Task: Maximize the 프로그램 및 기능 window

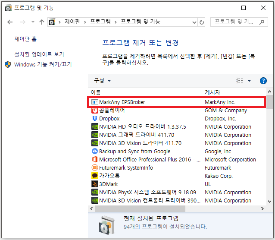Action: click(244, 8)
